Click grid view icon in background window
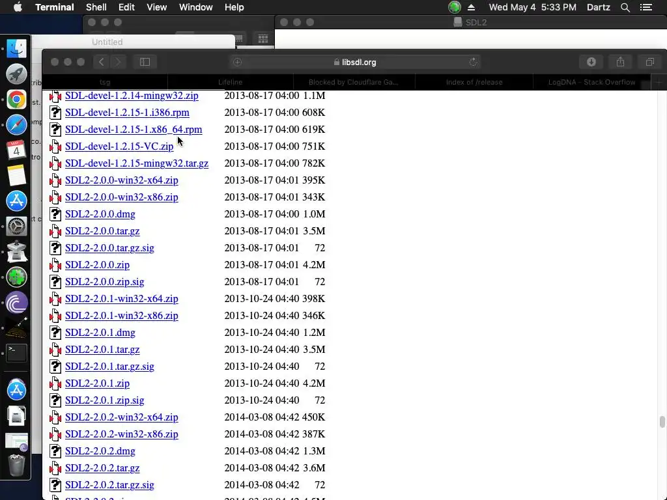Viewport: 667px width, 500px height. 263,38
